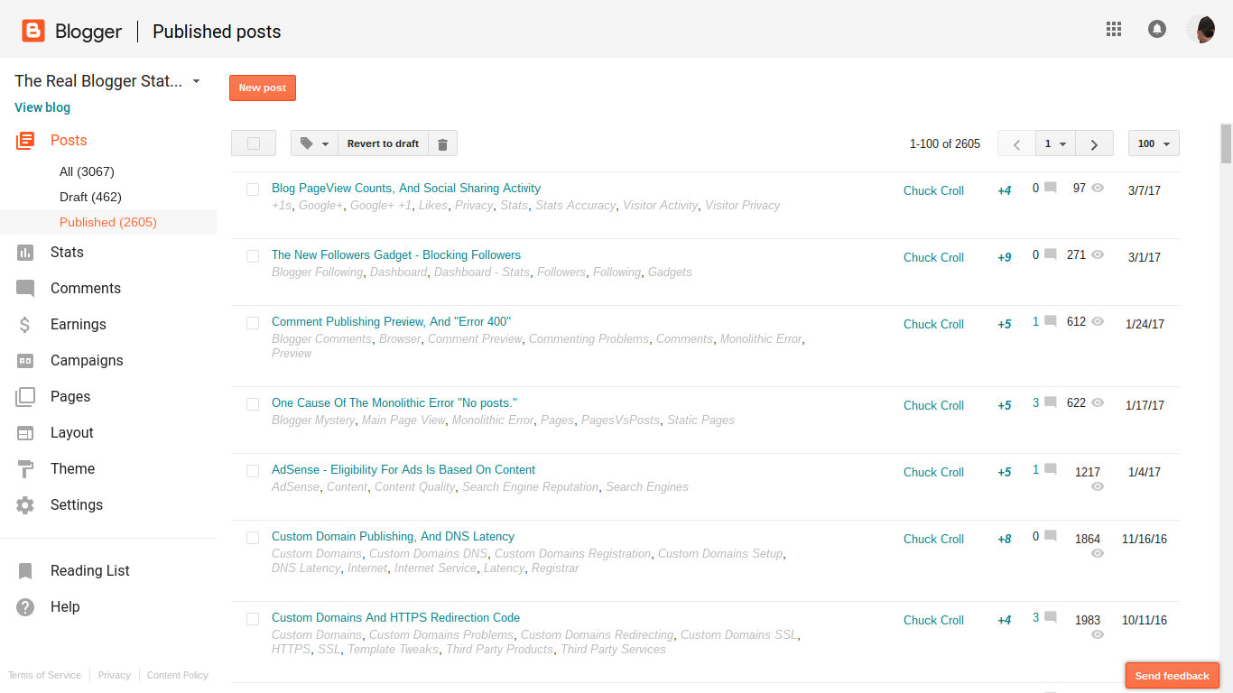Open the account profile avatar
This screenshot has width=1233, height=693.
(x=1201, y=29)
